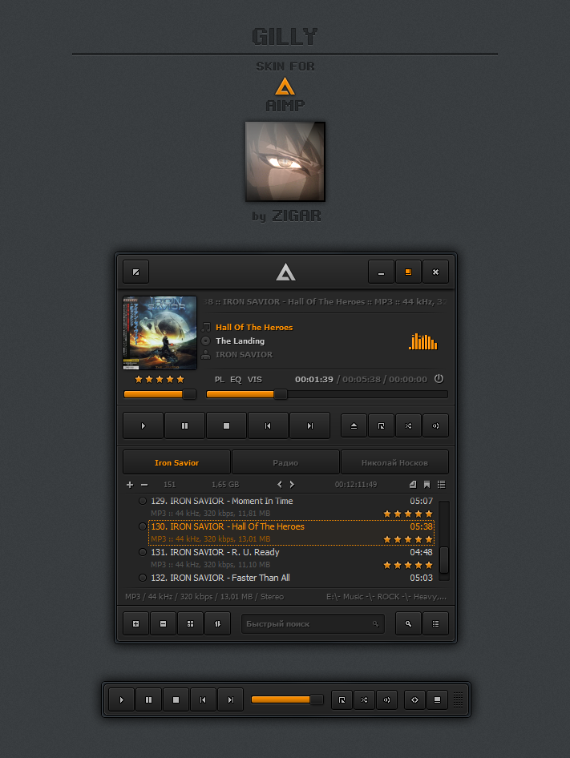Image resolution: width=570 pixels, height=758 pixels.
Task: Switch to compact mode with the orange square button
Action: (408, 272)
